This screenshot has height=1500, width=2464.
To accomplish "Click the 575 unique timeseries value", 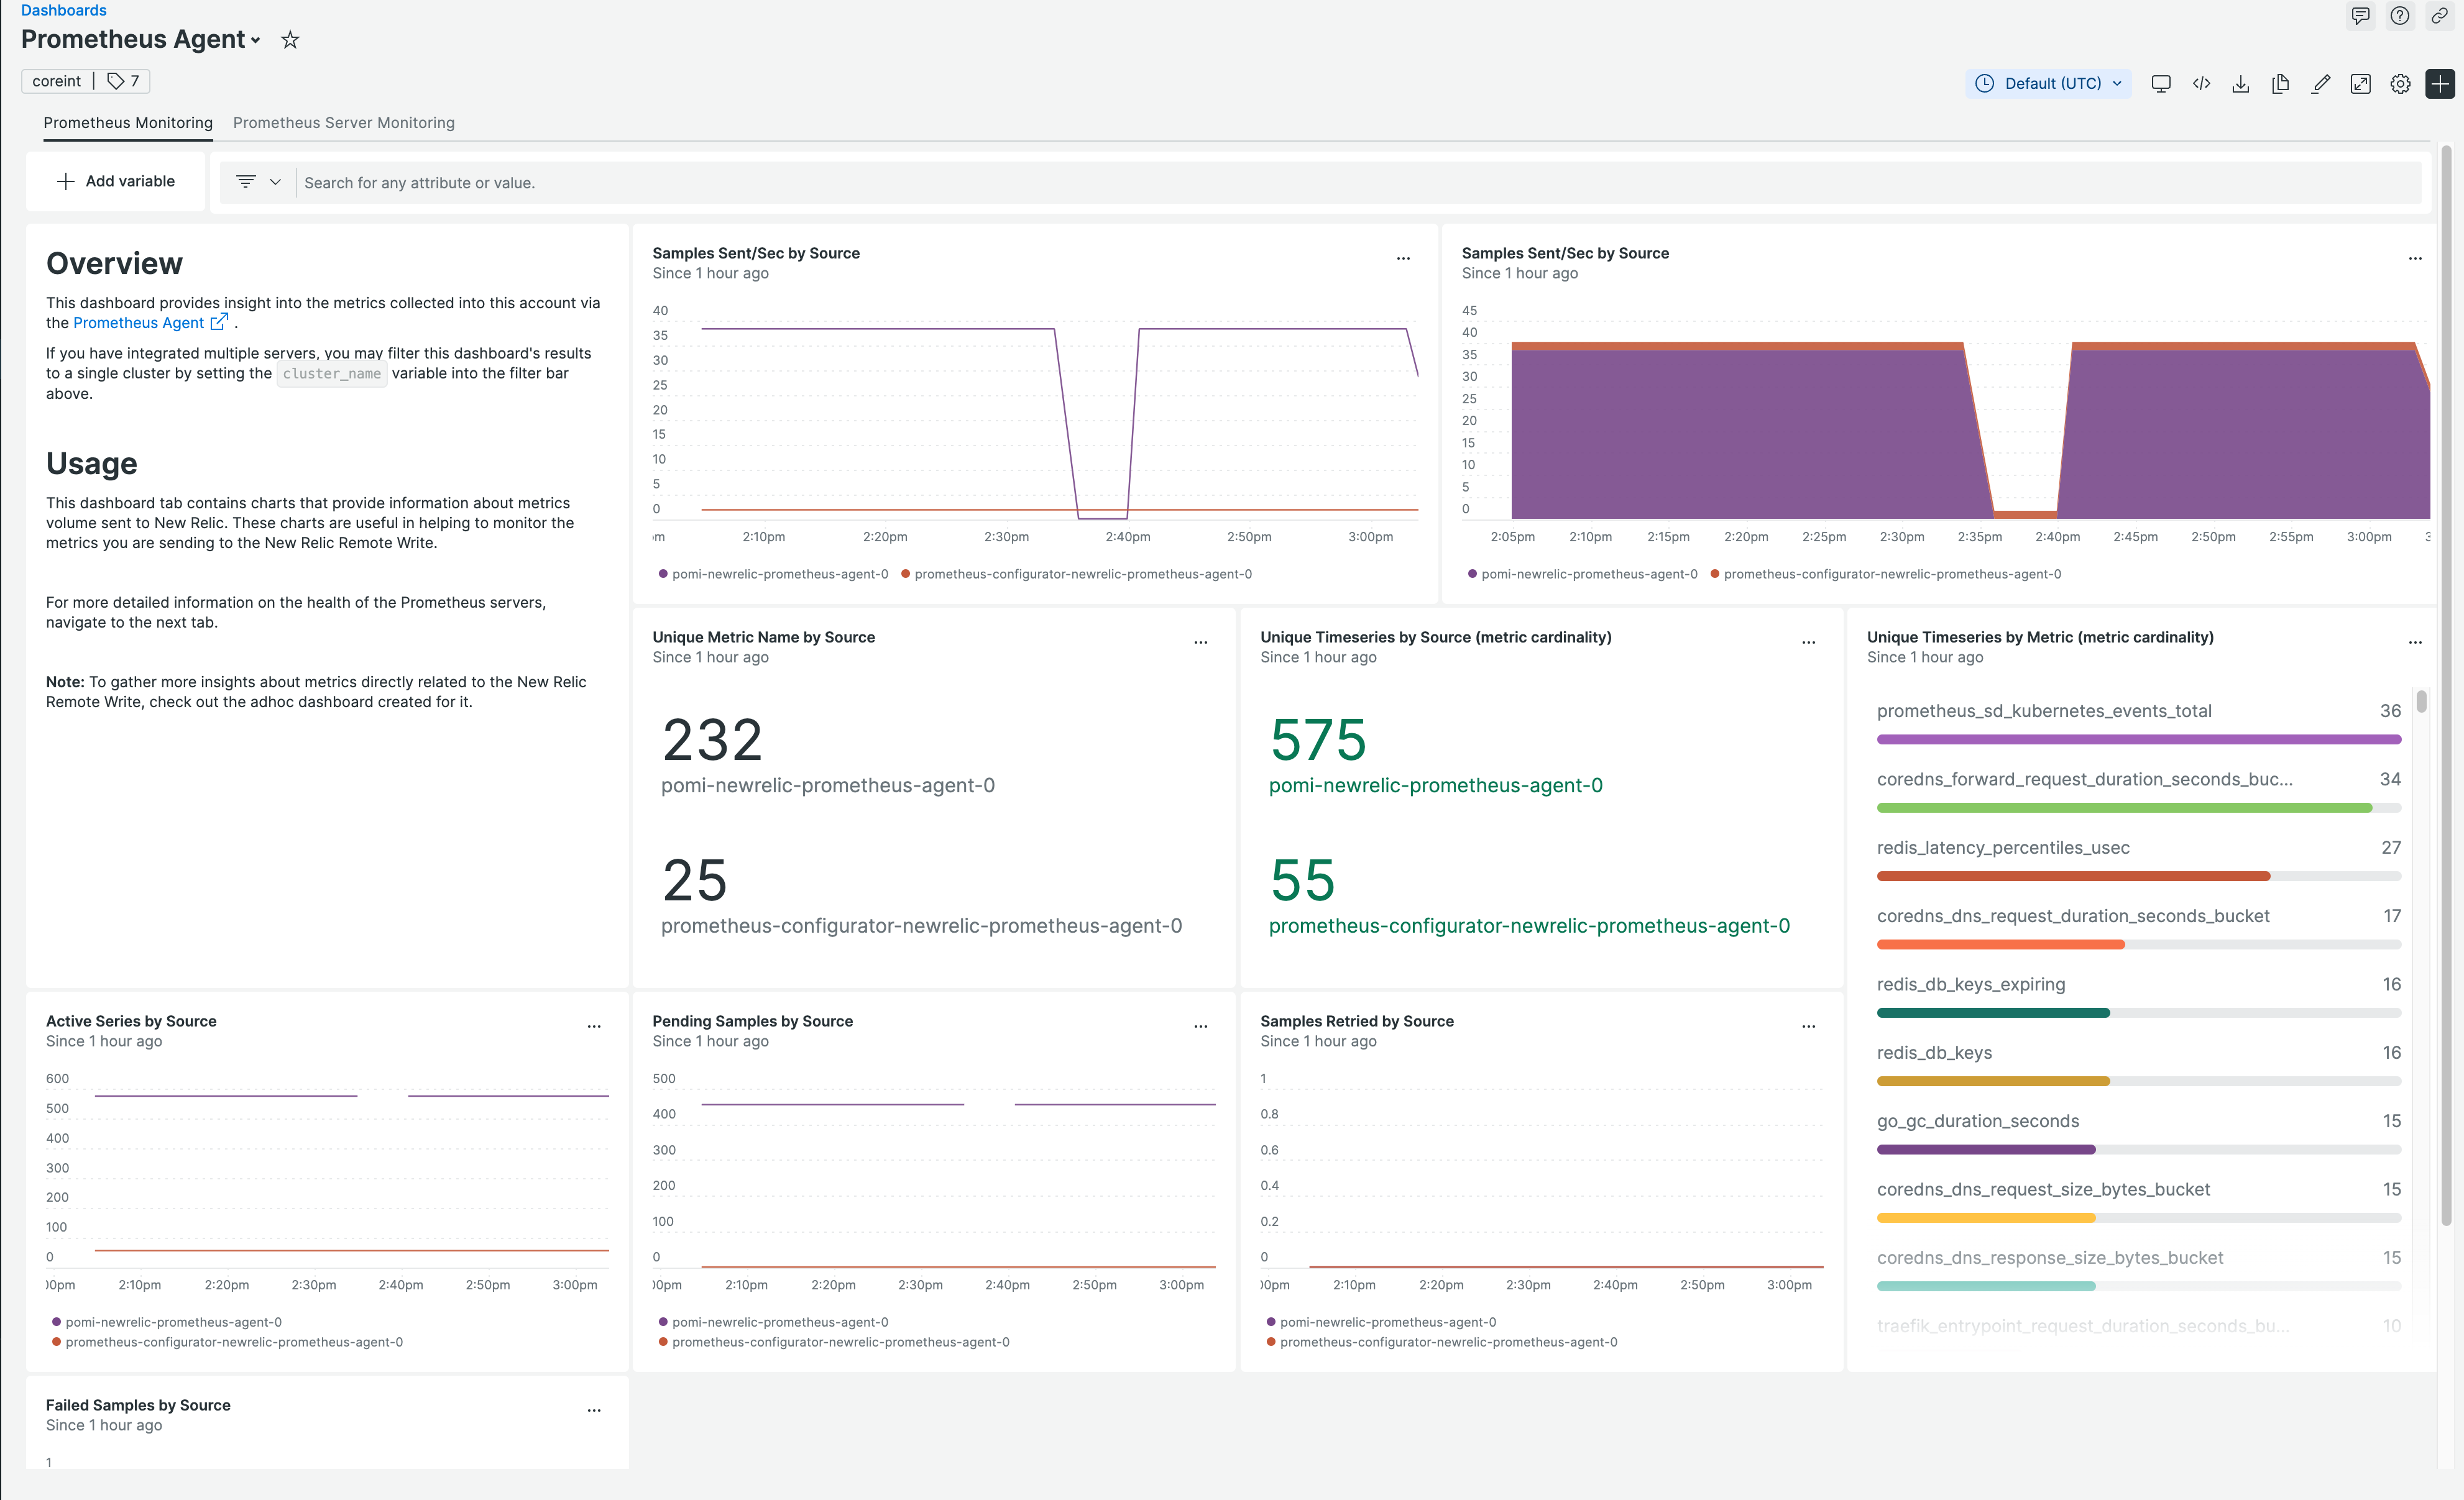I will pos(1318,741).
